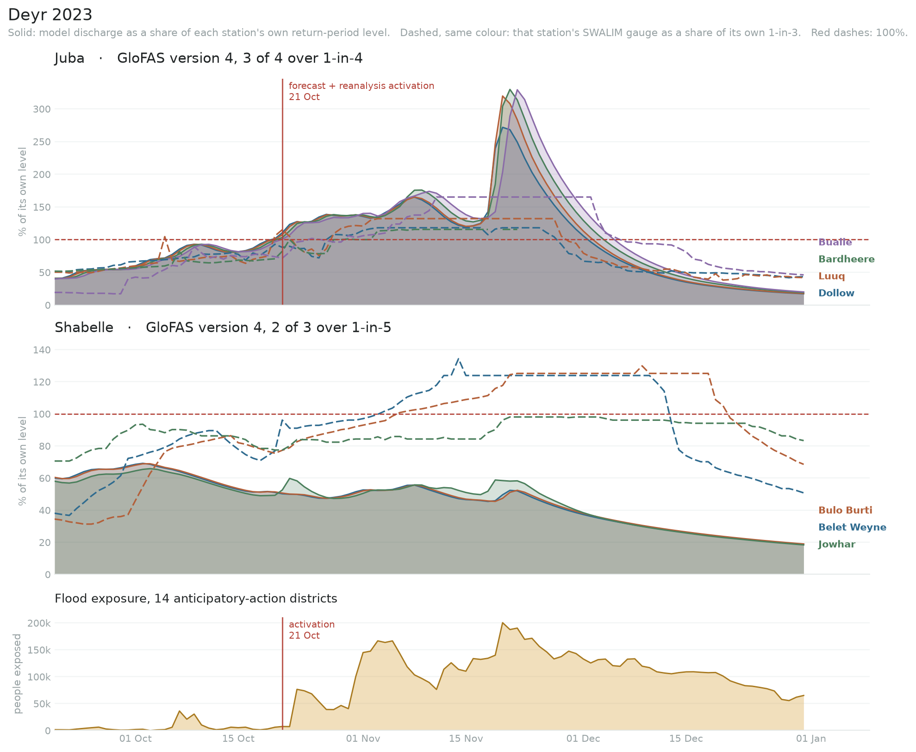Click the Juba '% of its own level' axis label

coord(22,192)
